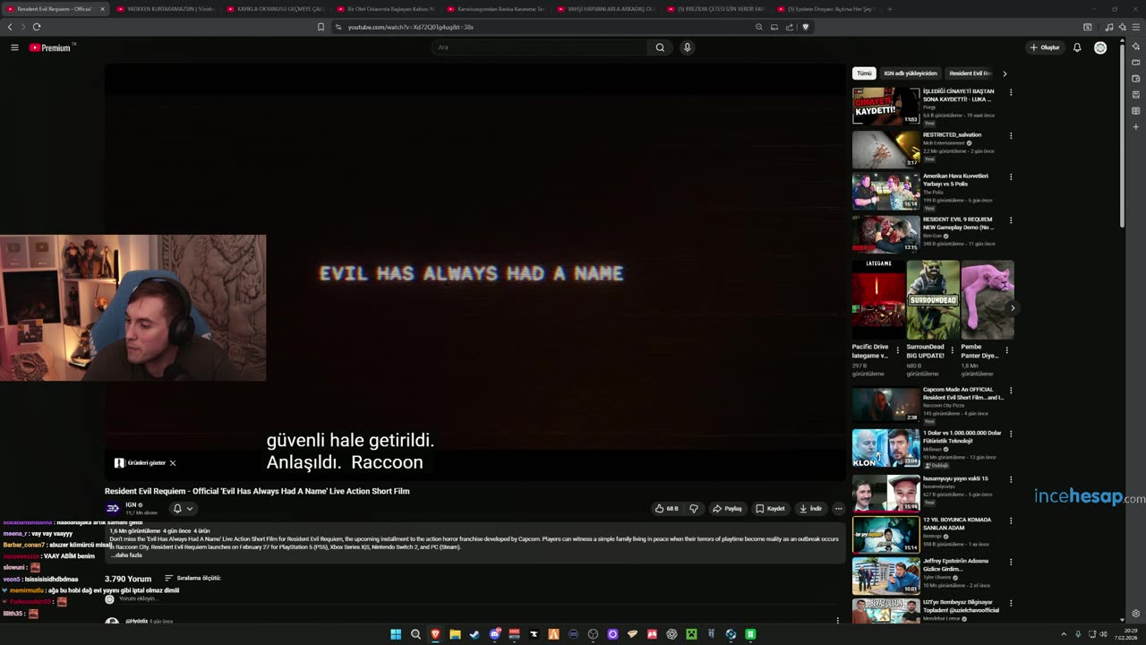
Task: Open File Explorer from taskbar
Action: [455, 634]
